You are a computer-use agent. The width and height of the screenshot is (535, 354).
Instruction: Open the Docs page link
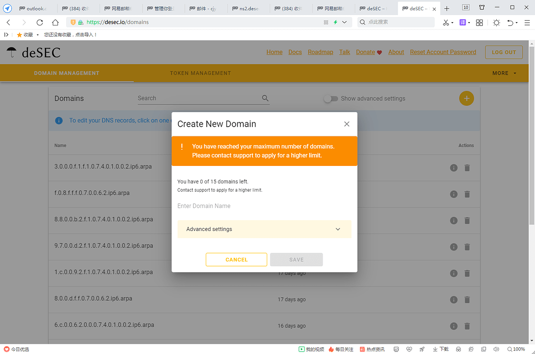click(x=295, y=52)
